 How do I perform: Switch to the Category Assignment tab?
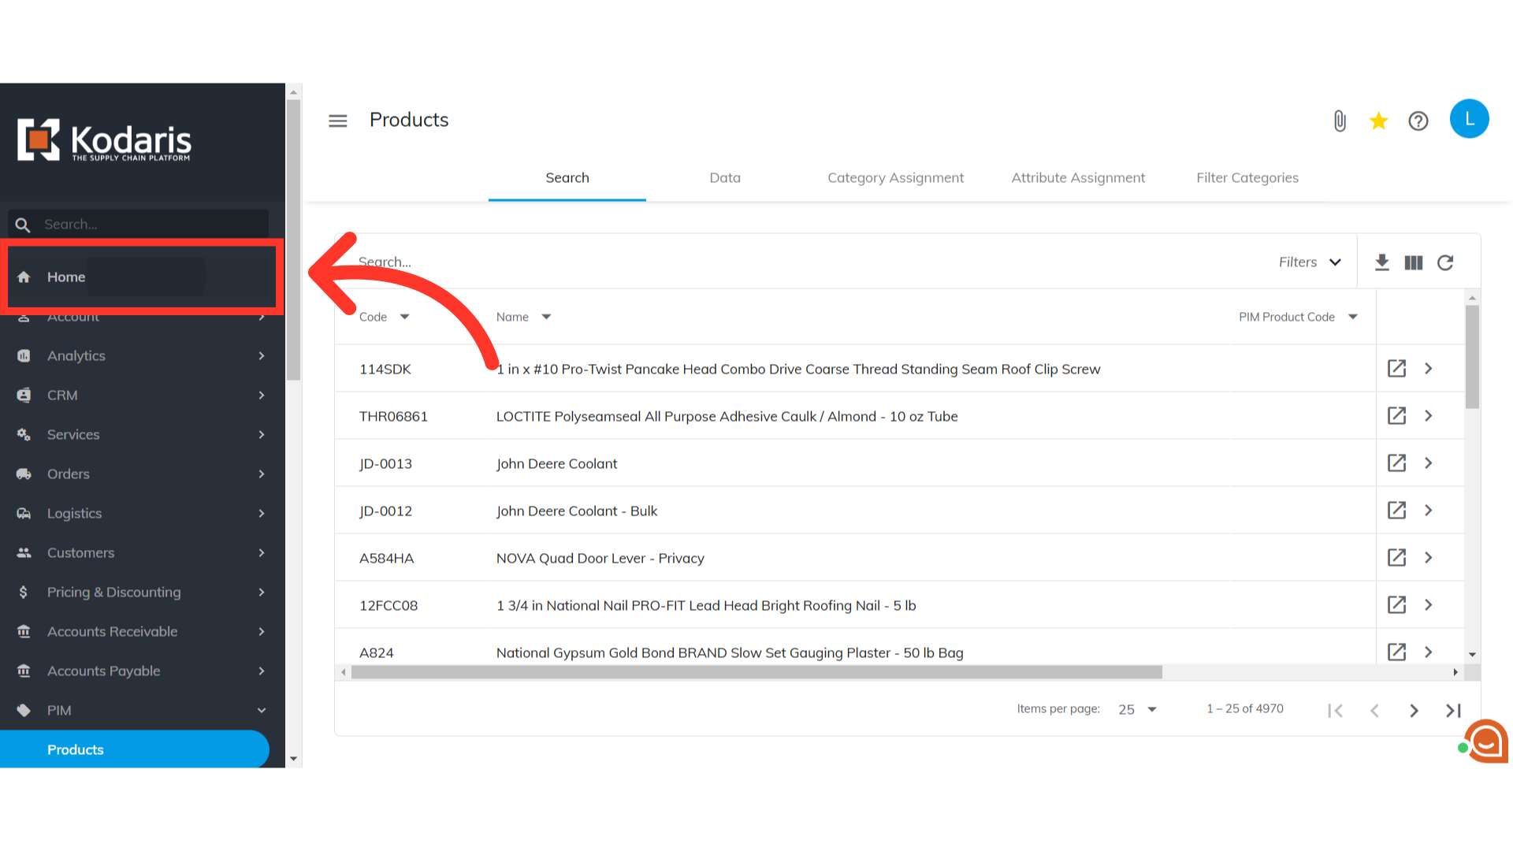click(x=895, y=177)
